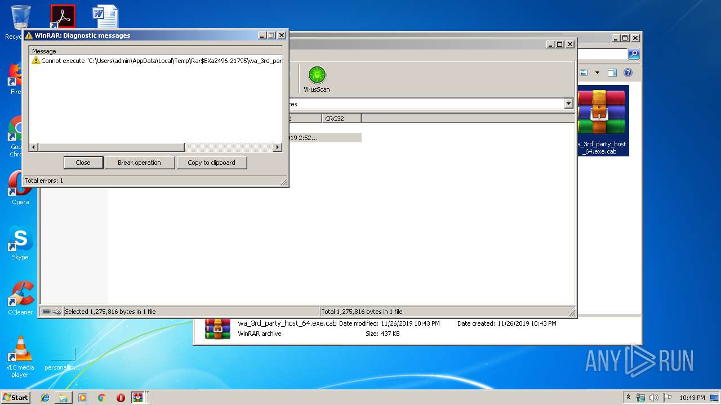The height and width of the screenshot is (405, 721).
Task: Open Internet Explorer from the taskbar
Action: tap(45, 398)
